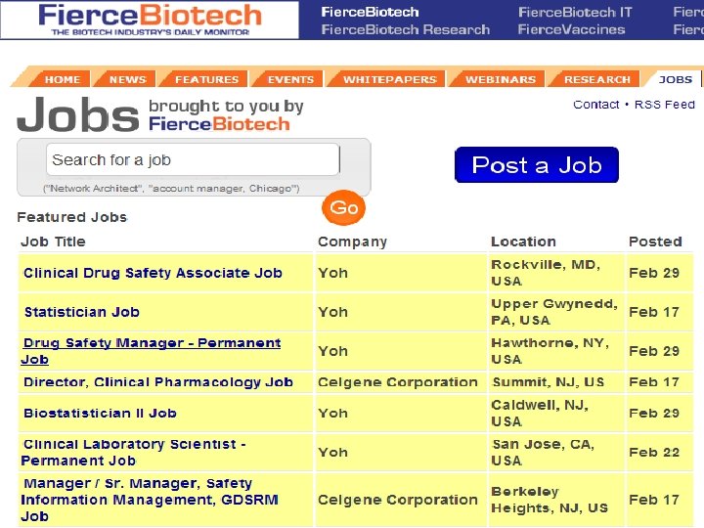Switch to the NEWS tab
704x528 pixels.
[127, 79]
